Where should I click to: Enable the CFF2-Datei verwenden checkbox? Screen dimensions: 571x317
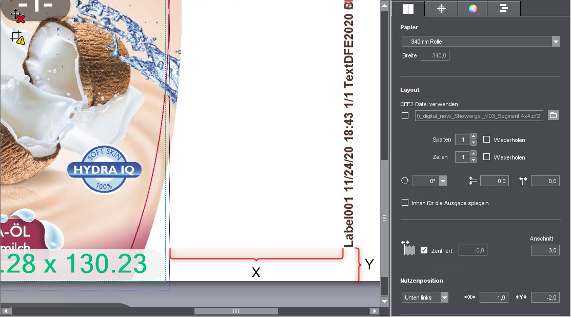405,116
